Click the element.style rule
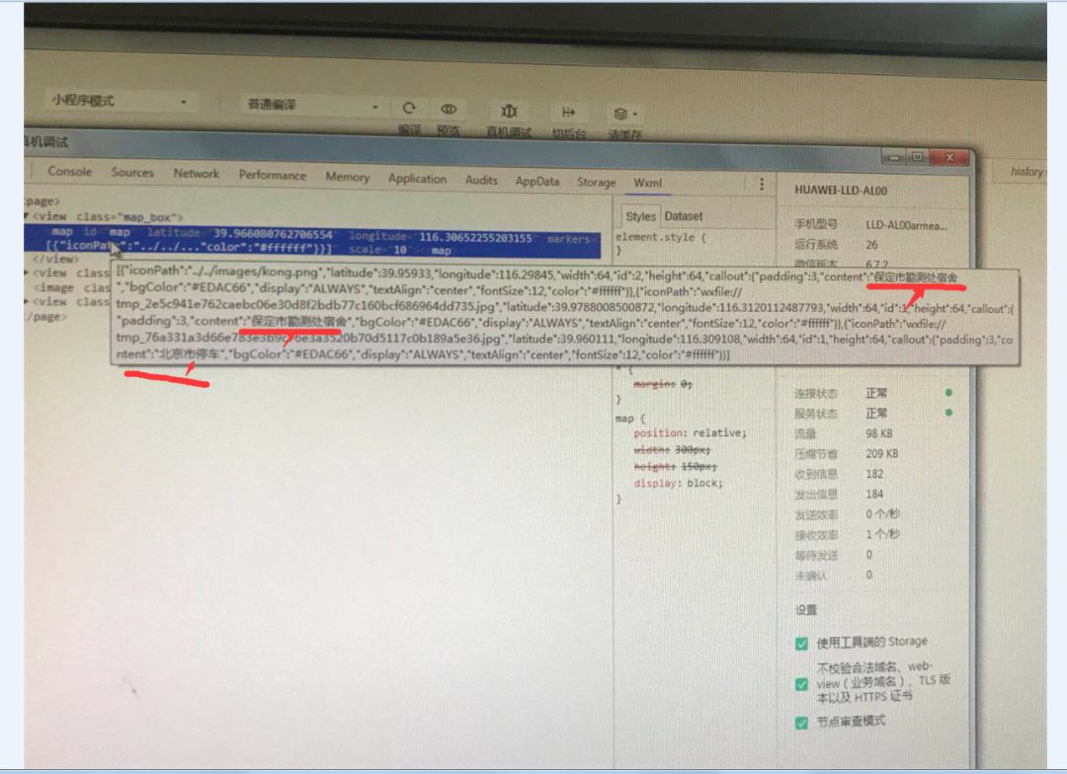The width and height of the screenshot is (1067, 774). click(661, 237)
